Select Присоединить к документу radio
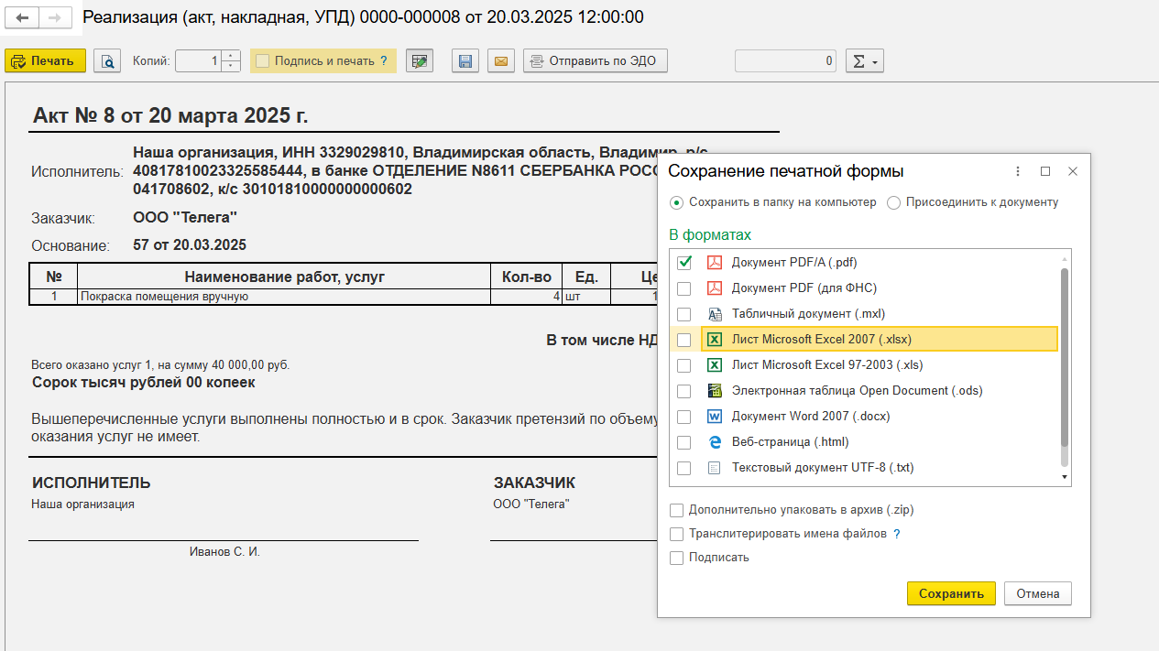 (x=894, y=202)
